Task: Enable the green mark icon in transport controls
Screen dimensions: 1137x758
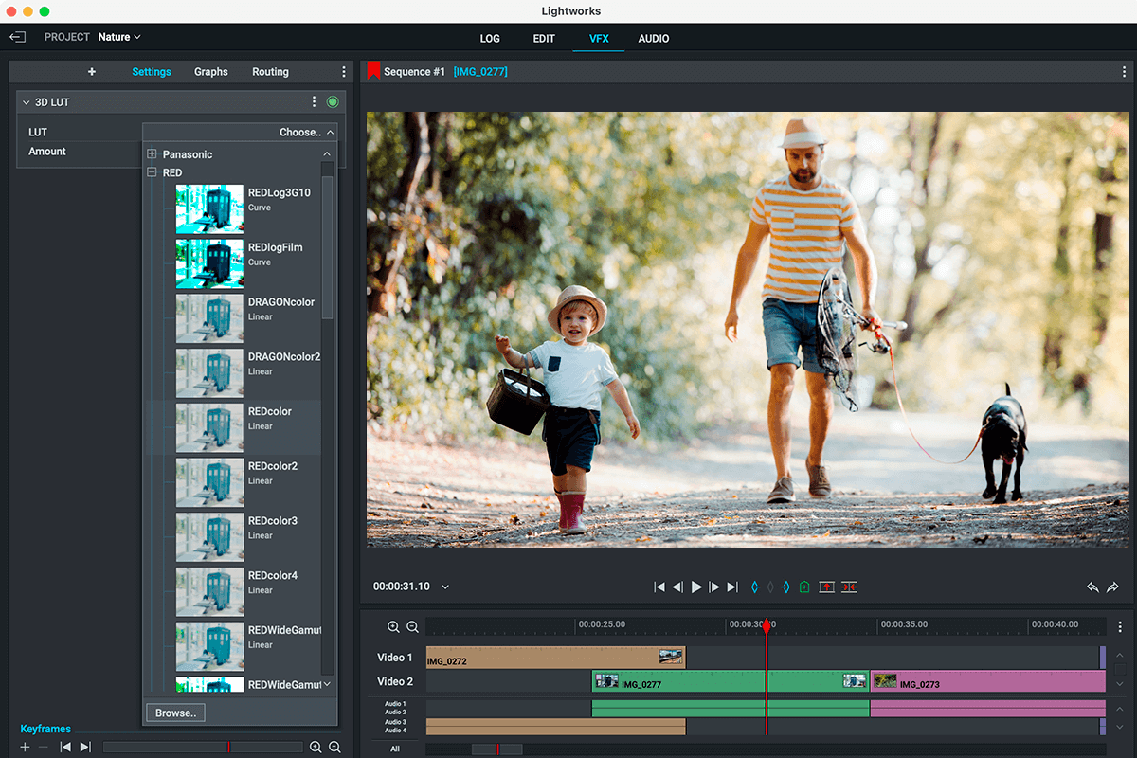Action: tap(804, 587)
